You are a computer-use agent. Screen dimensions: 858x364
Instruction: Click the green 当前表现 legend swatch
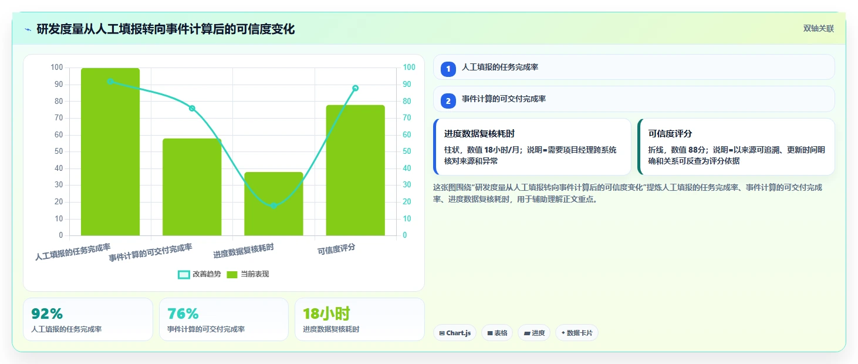point(232,274)
